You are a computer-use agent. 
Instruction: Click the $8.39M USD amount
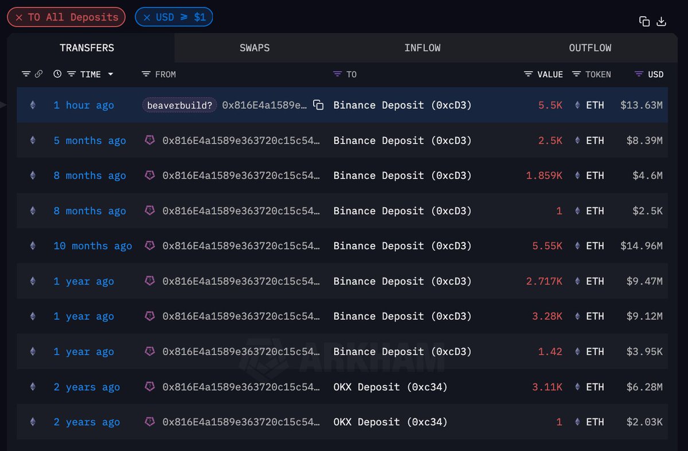click(x=645, y=141)
